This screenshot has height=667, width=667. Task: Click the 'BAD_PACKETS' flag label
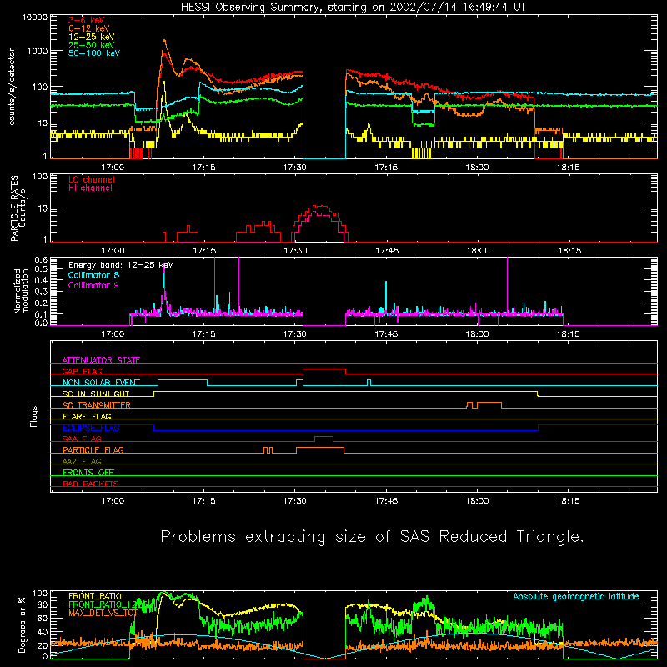[x=91, y=484]
